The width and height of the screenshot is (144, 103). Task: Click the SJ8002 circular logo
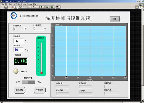click(14, 16)
